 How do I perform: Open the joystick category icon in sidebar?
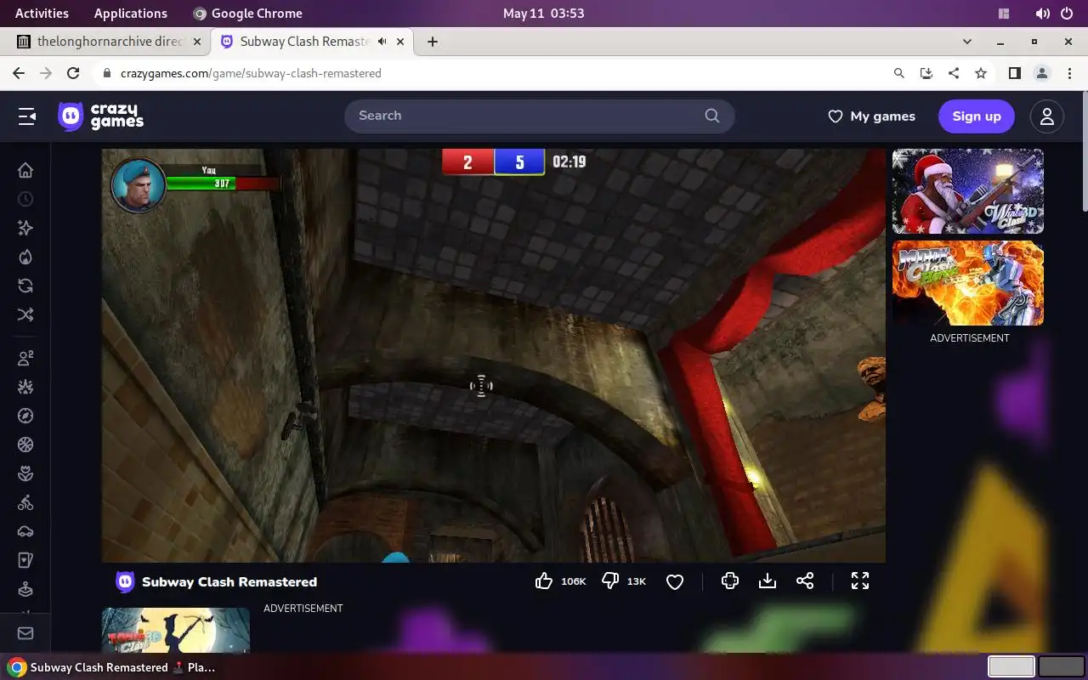point(25,589)
